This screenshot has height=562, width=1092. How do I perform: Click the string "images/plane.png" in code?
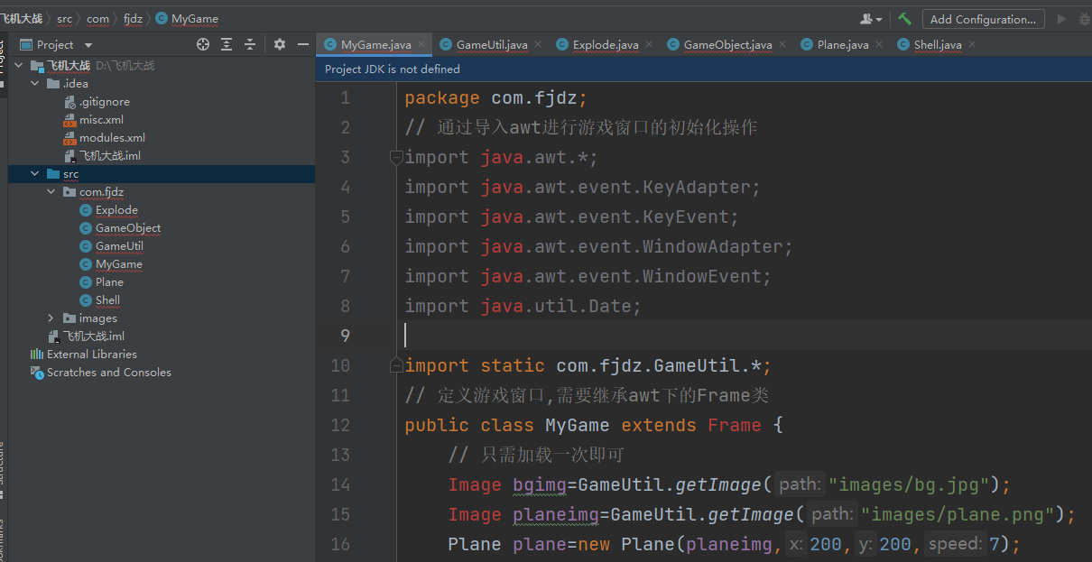[x=958, y=514]
